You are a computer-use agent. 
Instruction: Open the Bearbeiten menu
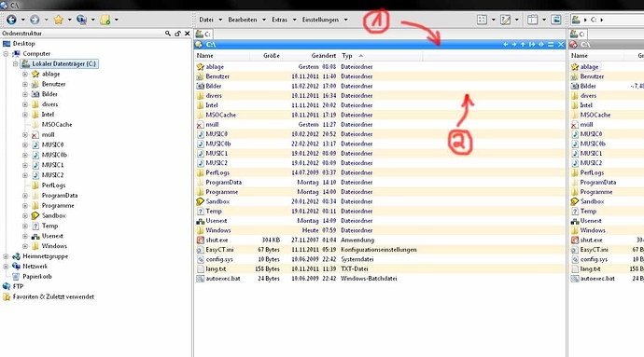[x=243, y=20]
